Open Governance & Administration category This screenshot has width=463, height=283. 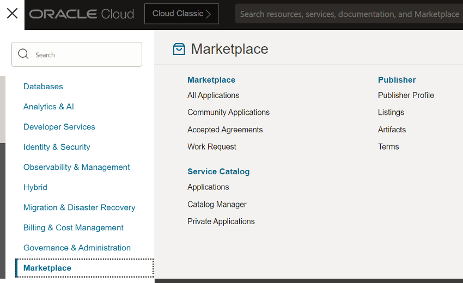tap(77, 248)
